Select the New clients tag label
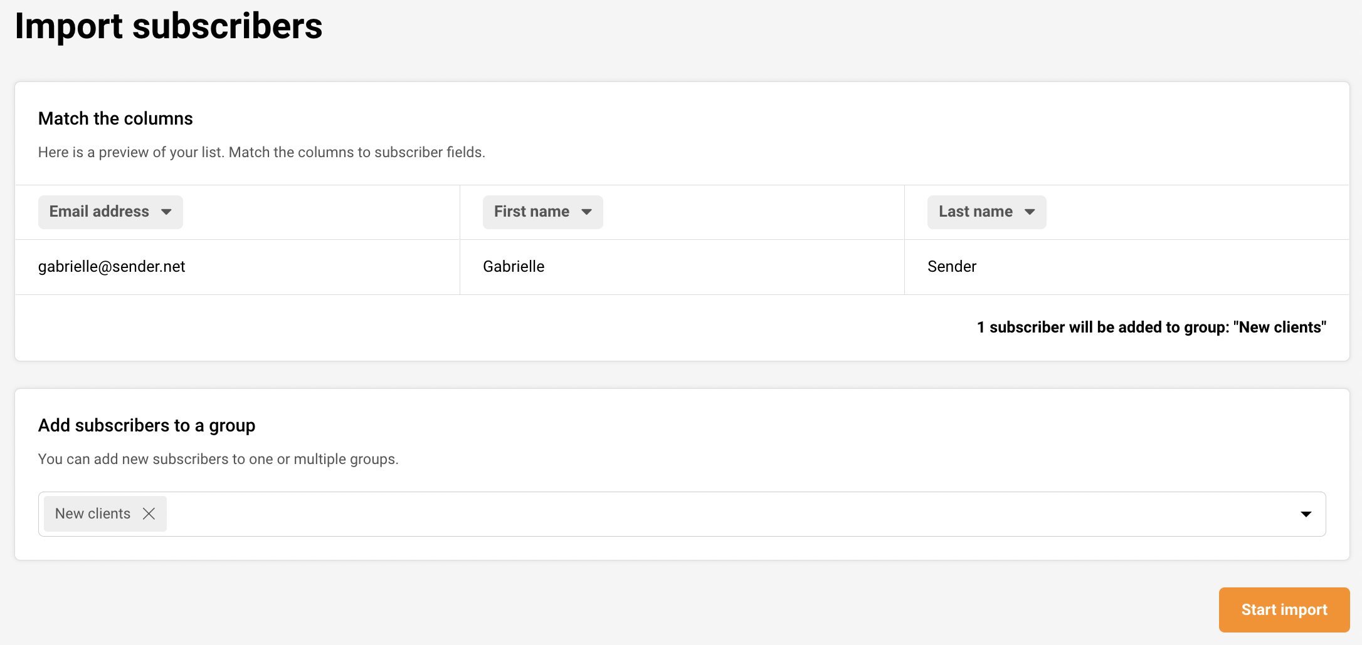Screen dimensions: 1362x645 [x=93, y=513]
